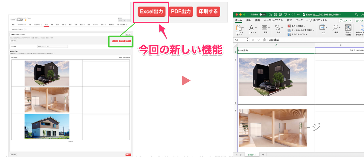Click the formula bar showing Excel出力

tap(315, 40)
